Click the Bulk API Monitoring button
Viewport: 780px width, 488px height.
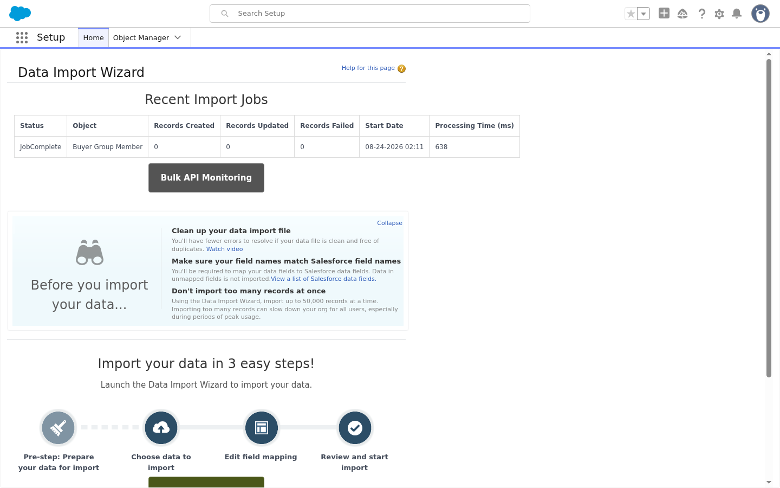206,178
